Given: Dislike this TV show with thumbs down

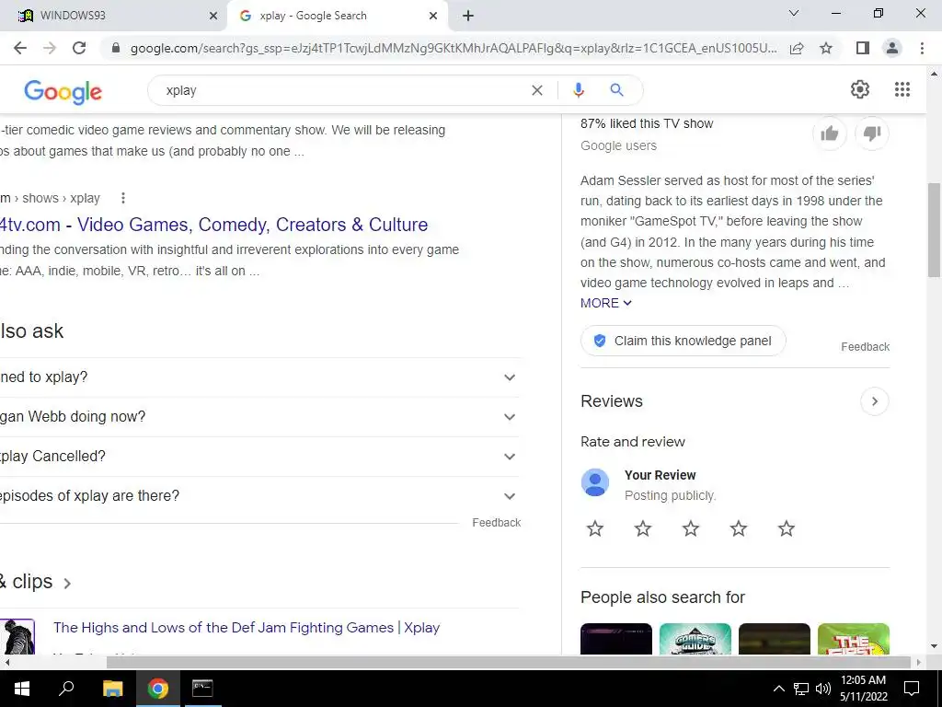Looking at the screenshot, I should [x=872, y=133].
